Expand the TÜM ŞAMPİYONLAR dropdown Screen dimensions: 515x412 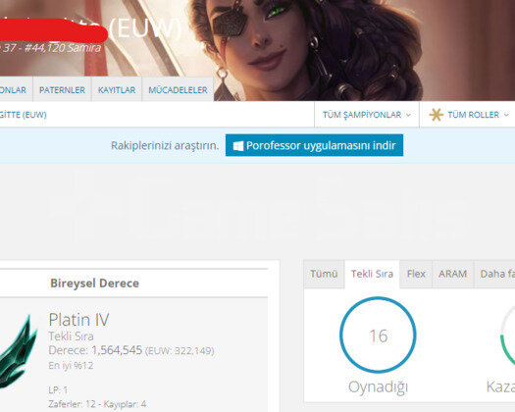367,115
